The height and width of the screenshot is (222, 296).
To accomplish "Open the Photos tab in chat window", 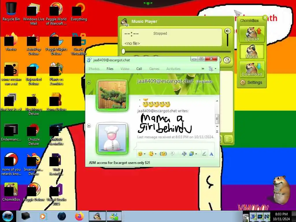I will coord(94,69).
